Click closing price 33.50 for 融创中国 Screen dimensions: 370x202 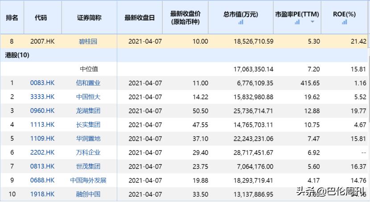[200, 194]
